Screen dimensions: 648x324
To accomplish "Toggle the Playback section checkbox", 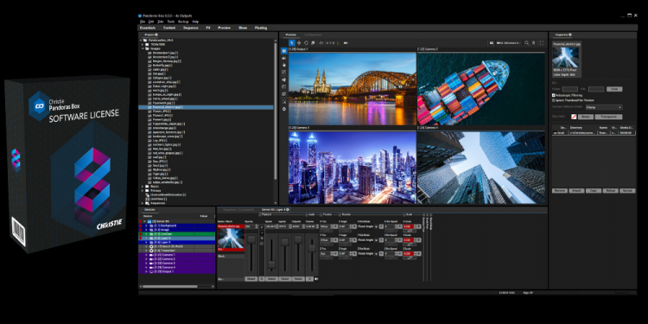I will tap(260, 214).
